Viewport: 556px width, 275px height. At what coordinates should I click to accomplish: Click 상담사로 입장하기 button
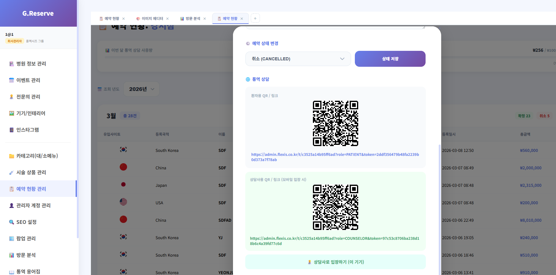pyautogui.click(x=335, y=262)
